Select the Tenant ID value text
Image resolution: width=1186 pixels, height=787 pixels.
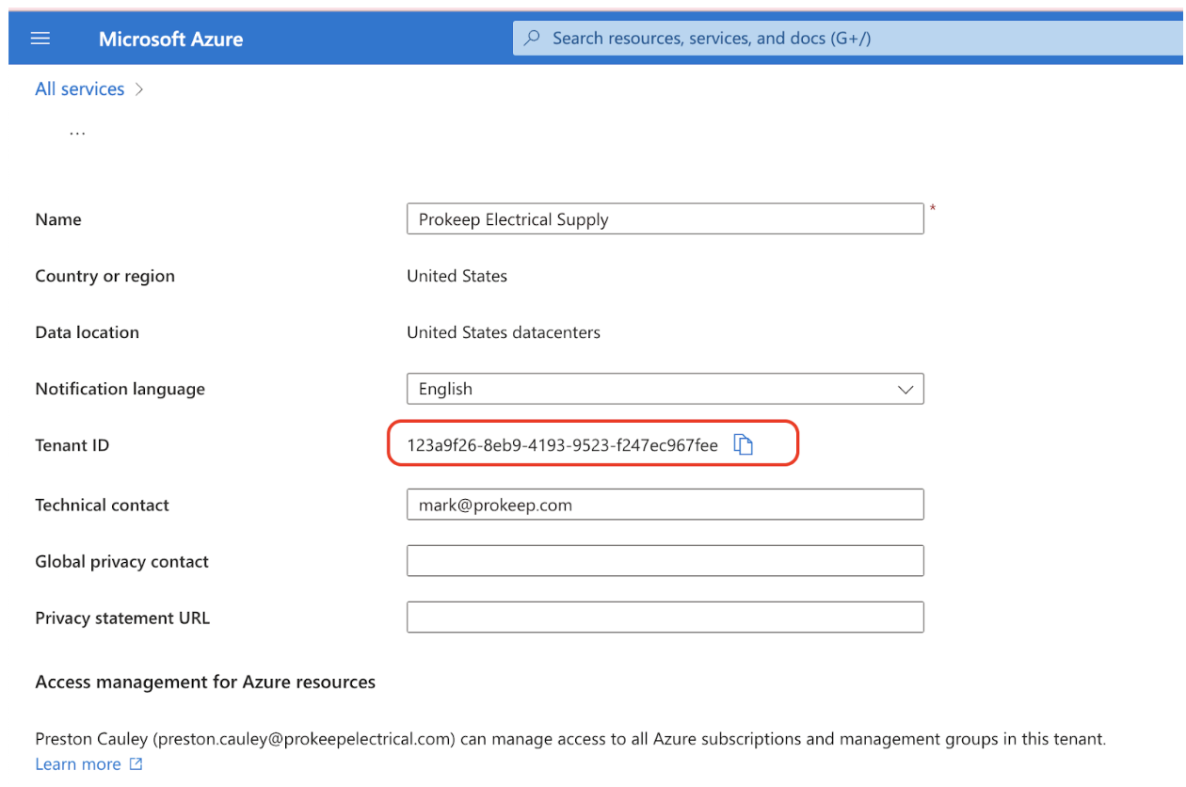(x=565, y=444)
